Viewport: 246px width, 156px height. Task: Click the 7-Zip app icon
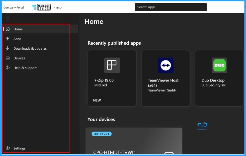(x=112, y=65)
